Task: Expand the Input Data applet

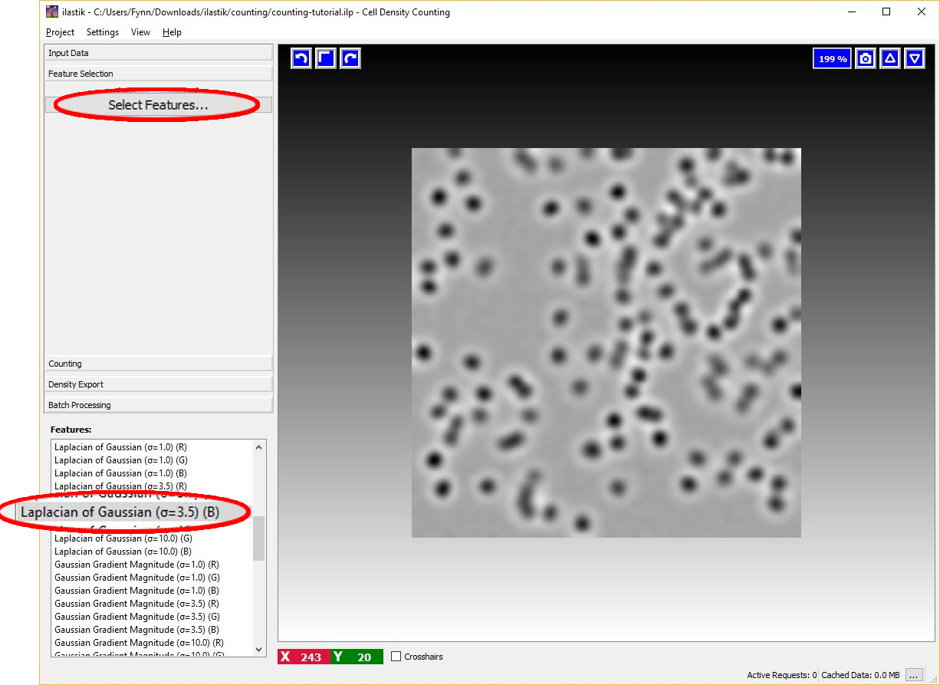Action: [x=159, y=53]
